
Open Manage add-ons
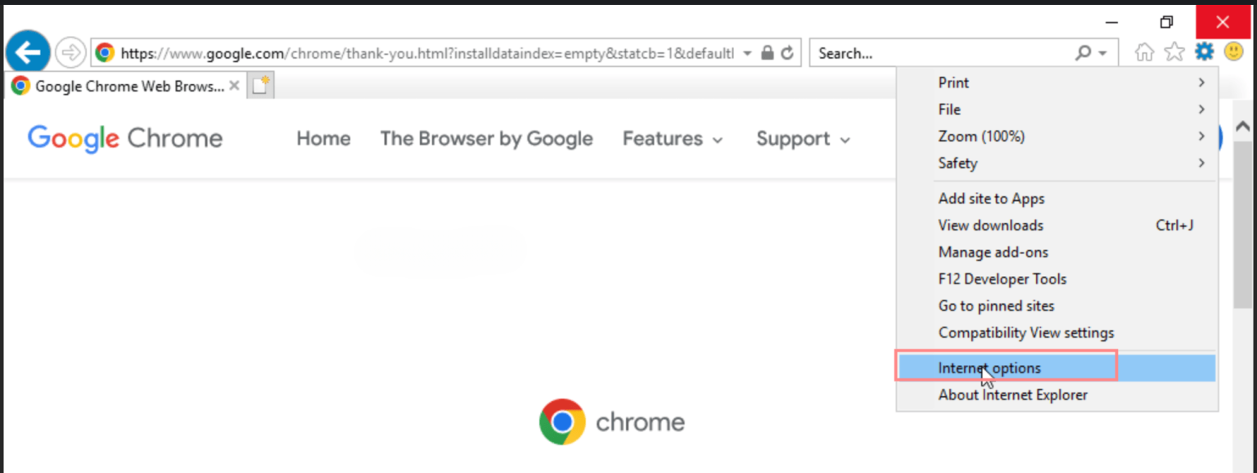(993, 252)
